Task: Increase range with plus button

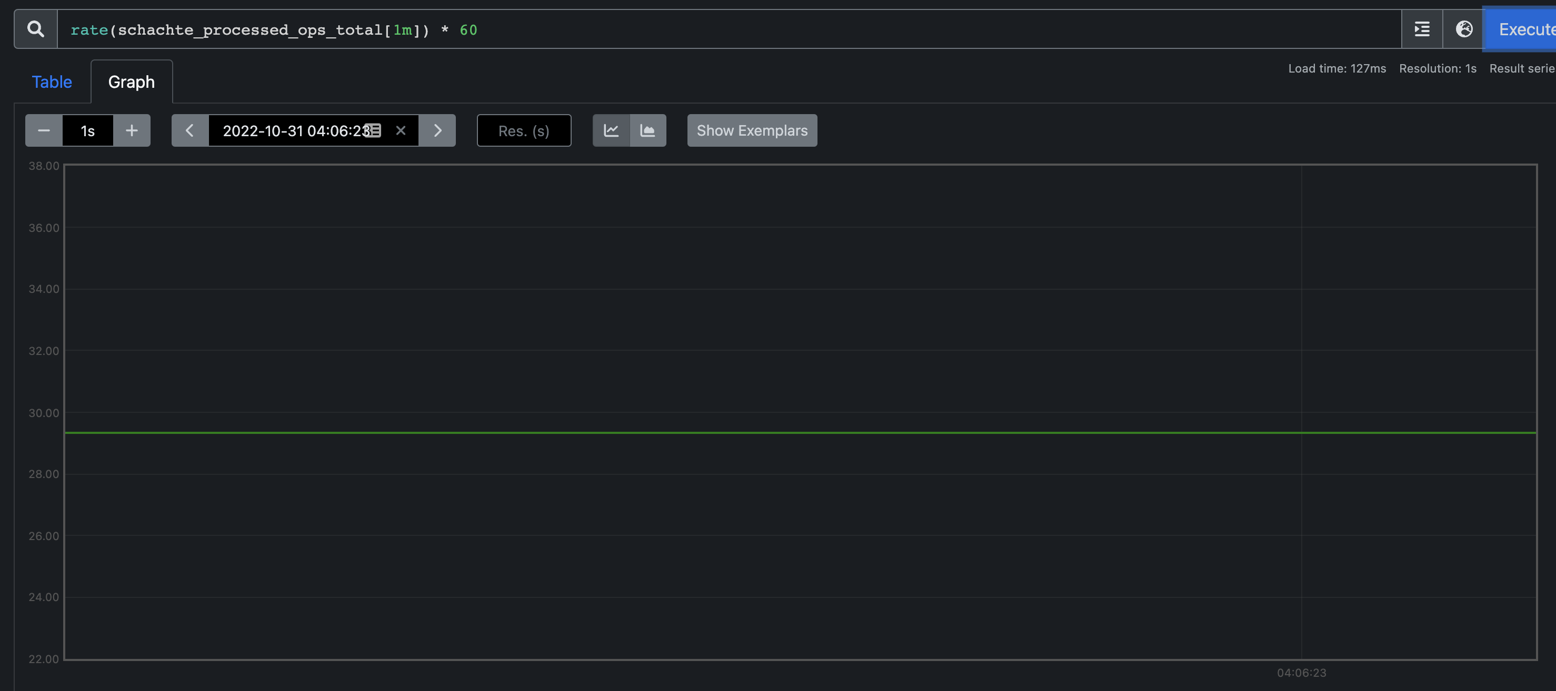Action: point(132,130)
